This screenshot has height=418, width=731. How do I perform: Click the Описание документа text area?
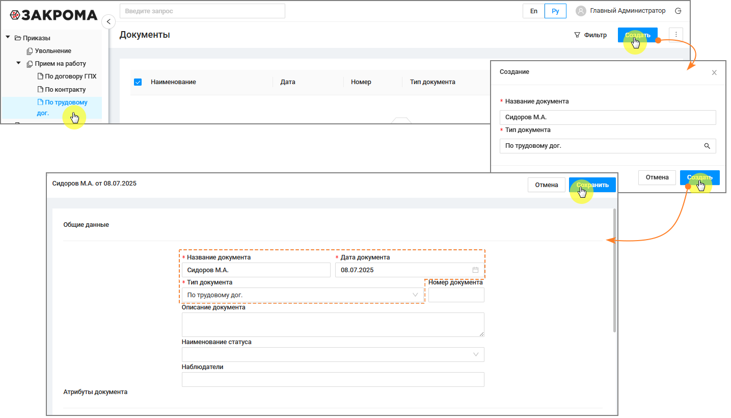333,325
